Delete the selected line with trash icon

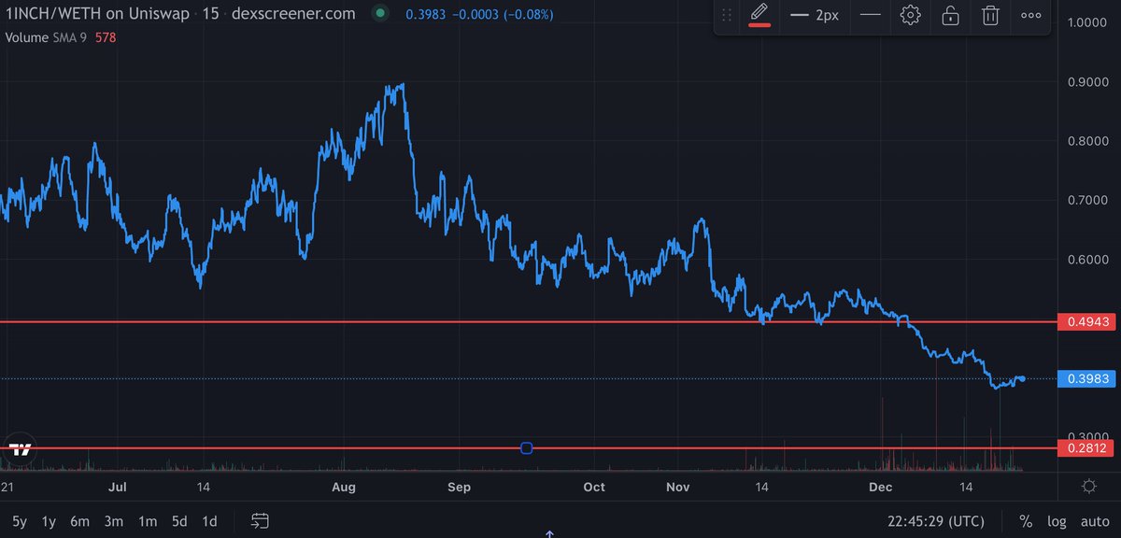click(x=990, y=16)
